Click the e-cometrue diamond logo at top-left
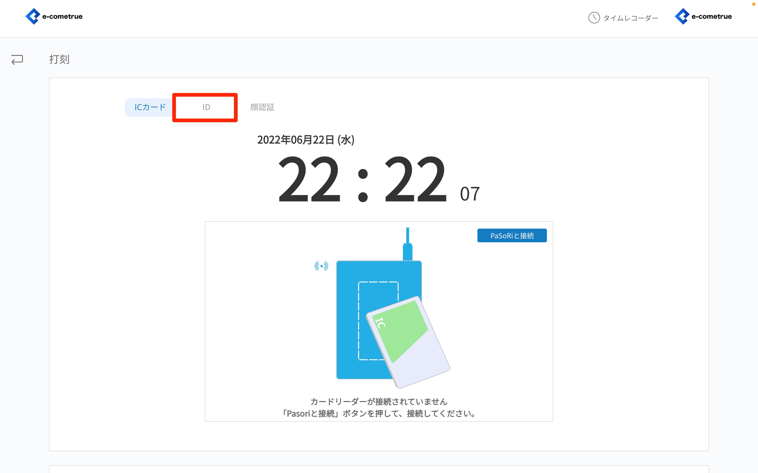Viewport: 758px width, 473px height. [x=33, y=16]
